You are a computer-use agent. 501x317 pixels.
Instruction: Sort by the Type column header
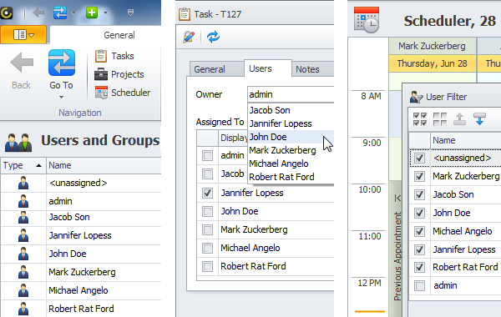(23, 165)
